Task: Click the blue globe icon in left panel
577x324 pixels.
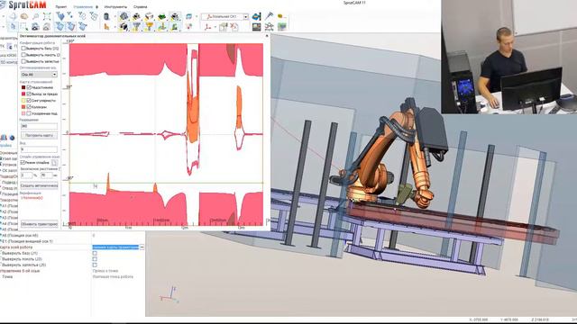Action: click(12, 138)
